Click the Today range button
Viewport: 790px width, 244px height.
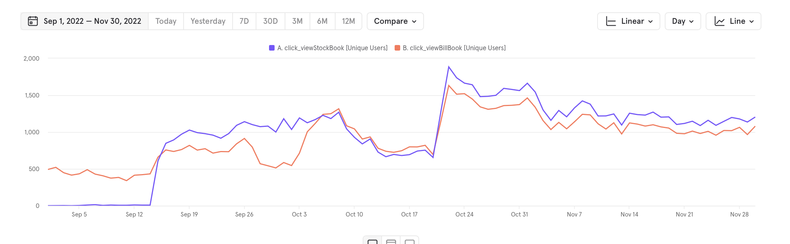166,21
